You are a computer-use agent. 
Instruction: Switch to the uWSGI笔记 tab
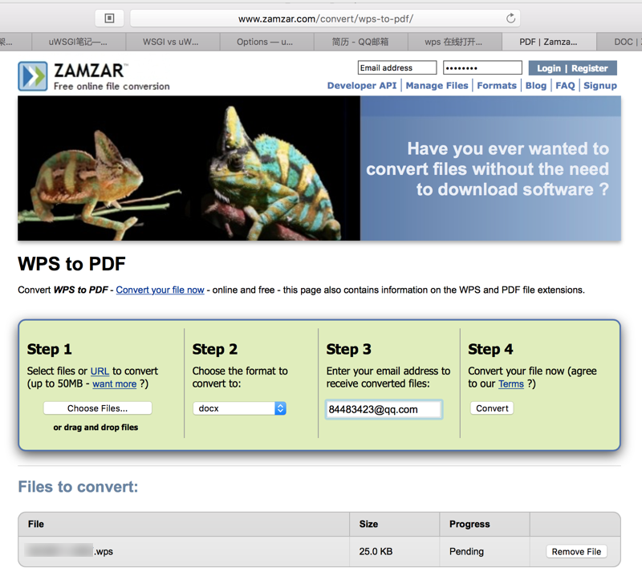78,42
